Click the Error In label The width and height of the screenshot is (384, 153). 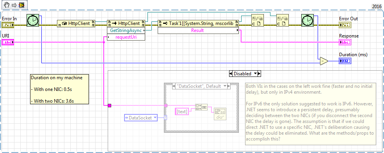9,19
